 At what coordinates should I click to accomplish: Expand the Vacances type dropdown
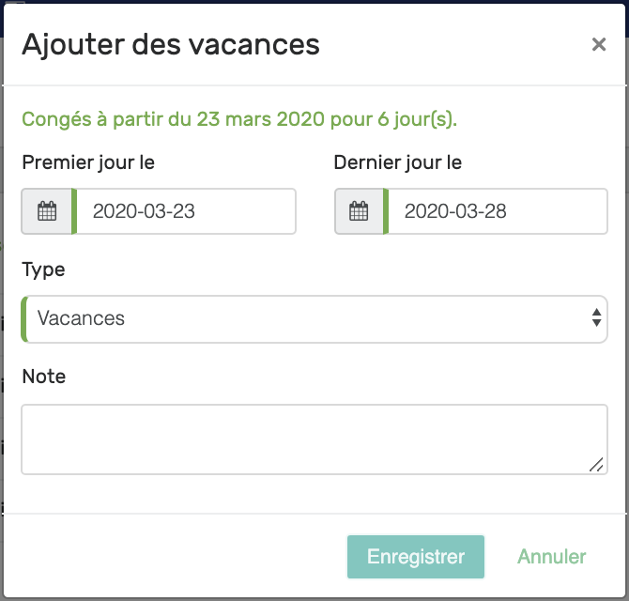pyautogui.click(x=314, y=319)
